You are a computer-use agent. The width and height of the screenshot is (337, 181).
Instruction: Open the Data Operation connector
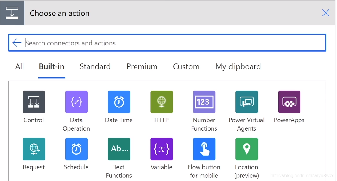tap(76, 102)
